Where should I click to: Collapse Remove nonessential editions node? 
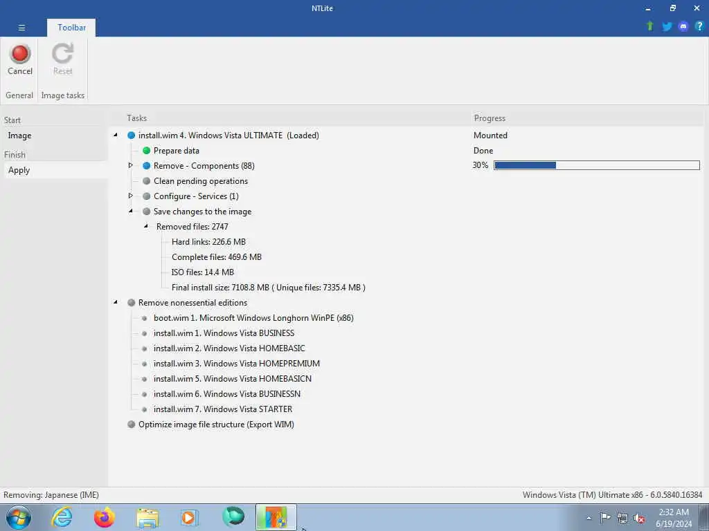[x=116, y=302]
